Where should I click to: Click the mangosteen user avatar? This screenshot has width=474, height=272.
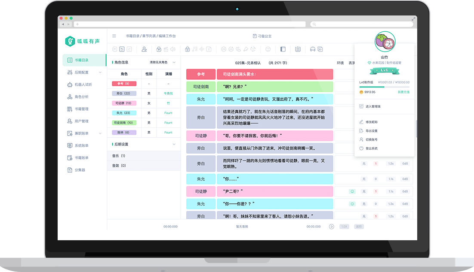pyautogui.click(x=385, y=42)
